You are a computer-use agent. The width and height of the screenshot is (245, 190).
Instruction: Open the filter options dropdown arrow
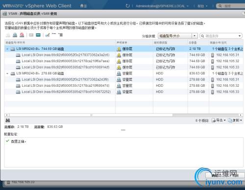click(x=240, y=36)
